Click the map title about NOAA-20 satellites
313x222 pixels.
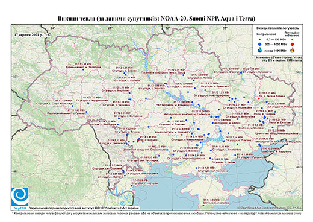click(x=156, y=19)
